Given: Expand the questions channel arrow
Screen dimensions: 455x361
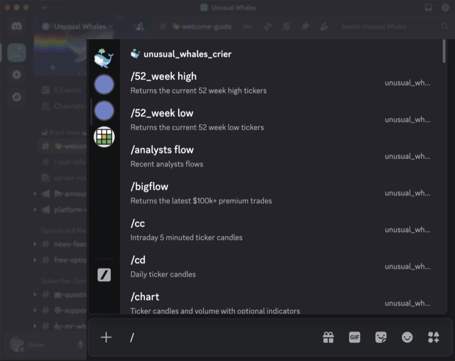Looking at the screenshot, I should pos(35,295).
